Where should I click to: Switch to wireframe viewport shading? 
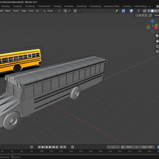[149, 11]
